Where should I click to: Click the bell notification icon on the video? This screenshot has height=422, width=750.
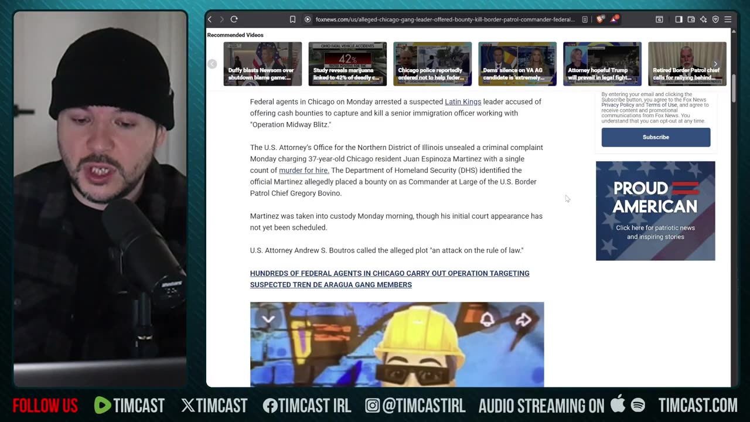click(487, 319)
